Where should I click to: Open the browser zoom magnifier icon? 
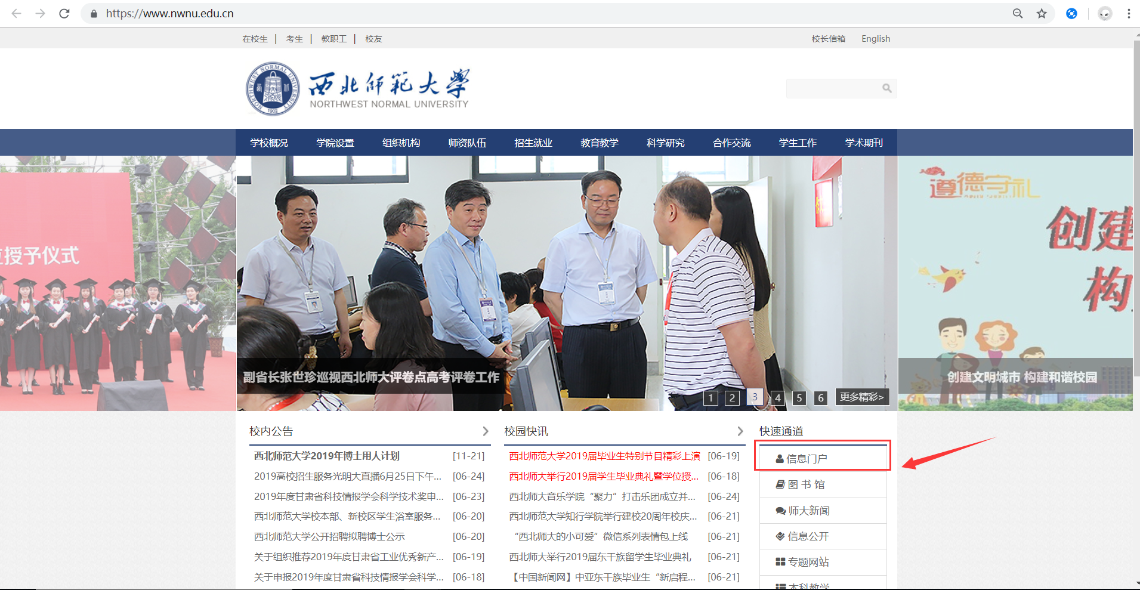[x=1018, y=13]
